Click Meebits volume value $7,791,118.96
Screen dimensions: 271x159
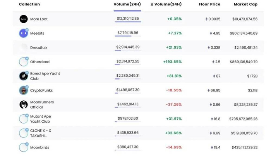click(127, 33)
